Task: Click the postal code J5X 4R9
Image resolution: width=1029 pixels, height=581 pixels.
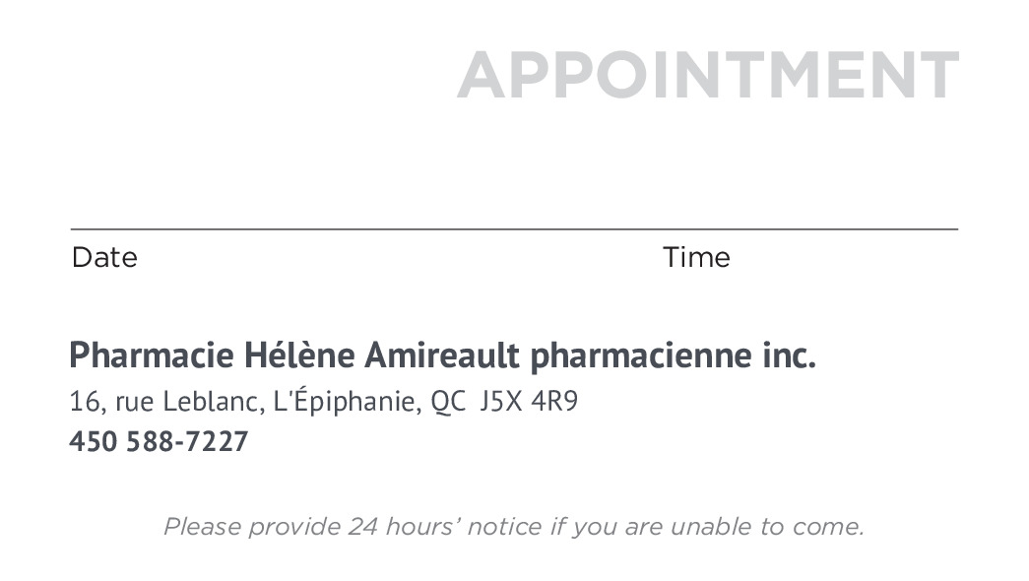Action: click(x=528, y=402)
